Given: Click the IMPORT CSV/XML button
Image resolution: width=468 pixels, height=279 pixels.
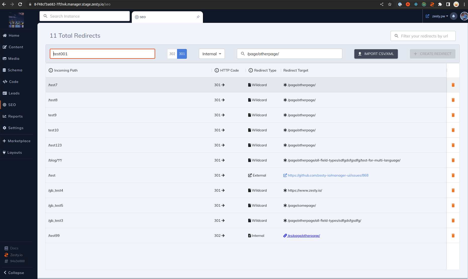Looking at the screenshot, I should pos(376,54).
